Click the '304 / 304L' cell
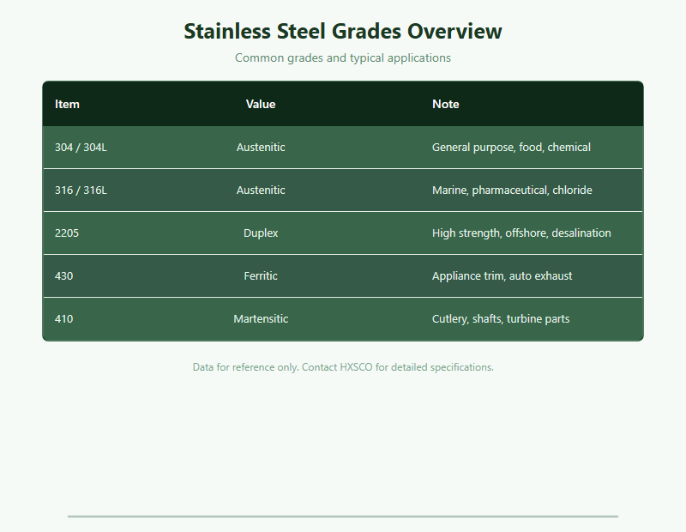 tap(81, 147)
